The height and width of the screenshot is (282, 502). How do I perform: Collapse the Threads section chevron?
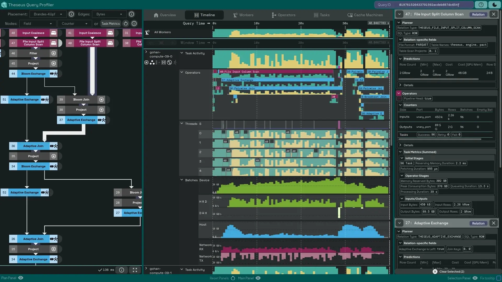tap(182, 124)
